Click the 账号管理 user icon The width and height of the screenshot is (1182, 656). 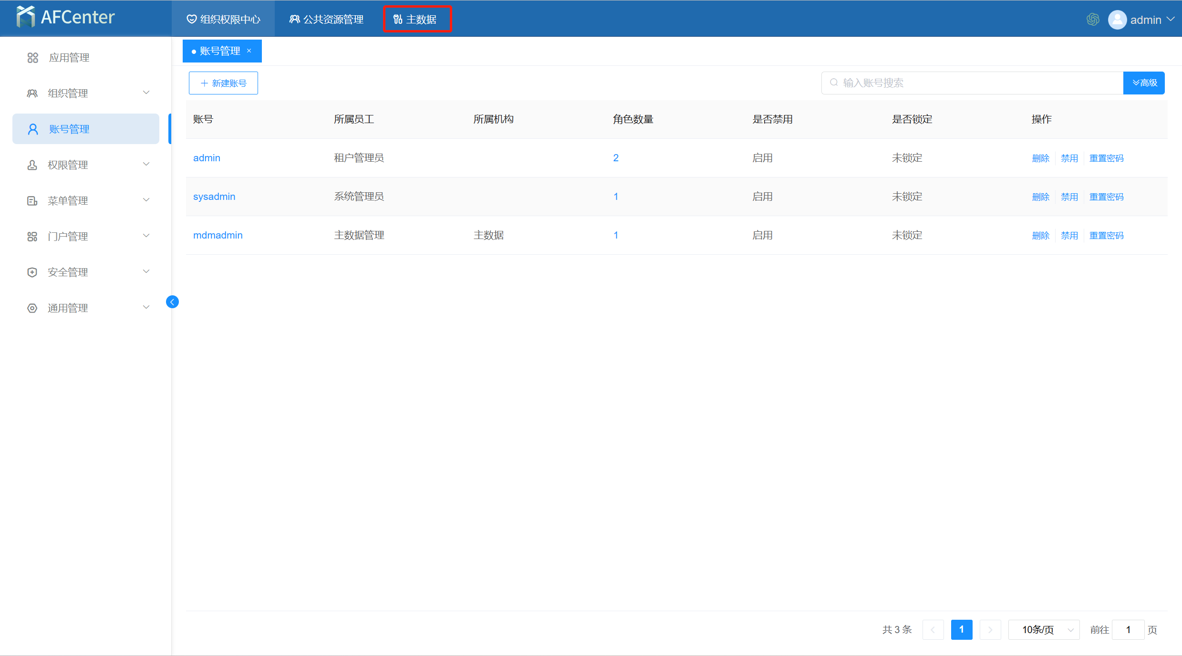(33, 129)
